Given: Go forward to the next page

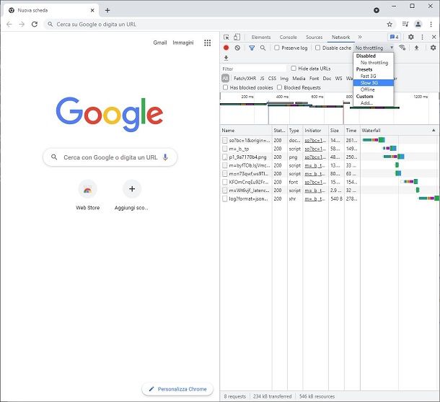Looking at the screenshot, I should click(22, 24).
